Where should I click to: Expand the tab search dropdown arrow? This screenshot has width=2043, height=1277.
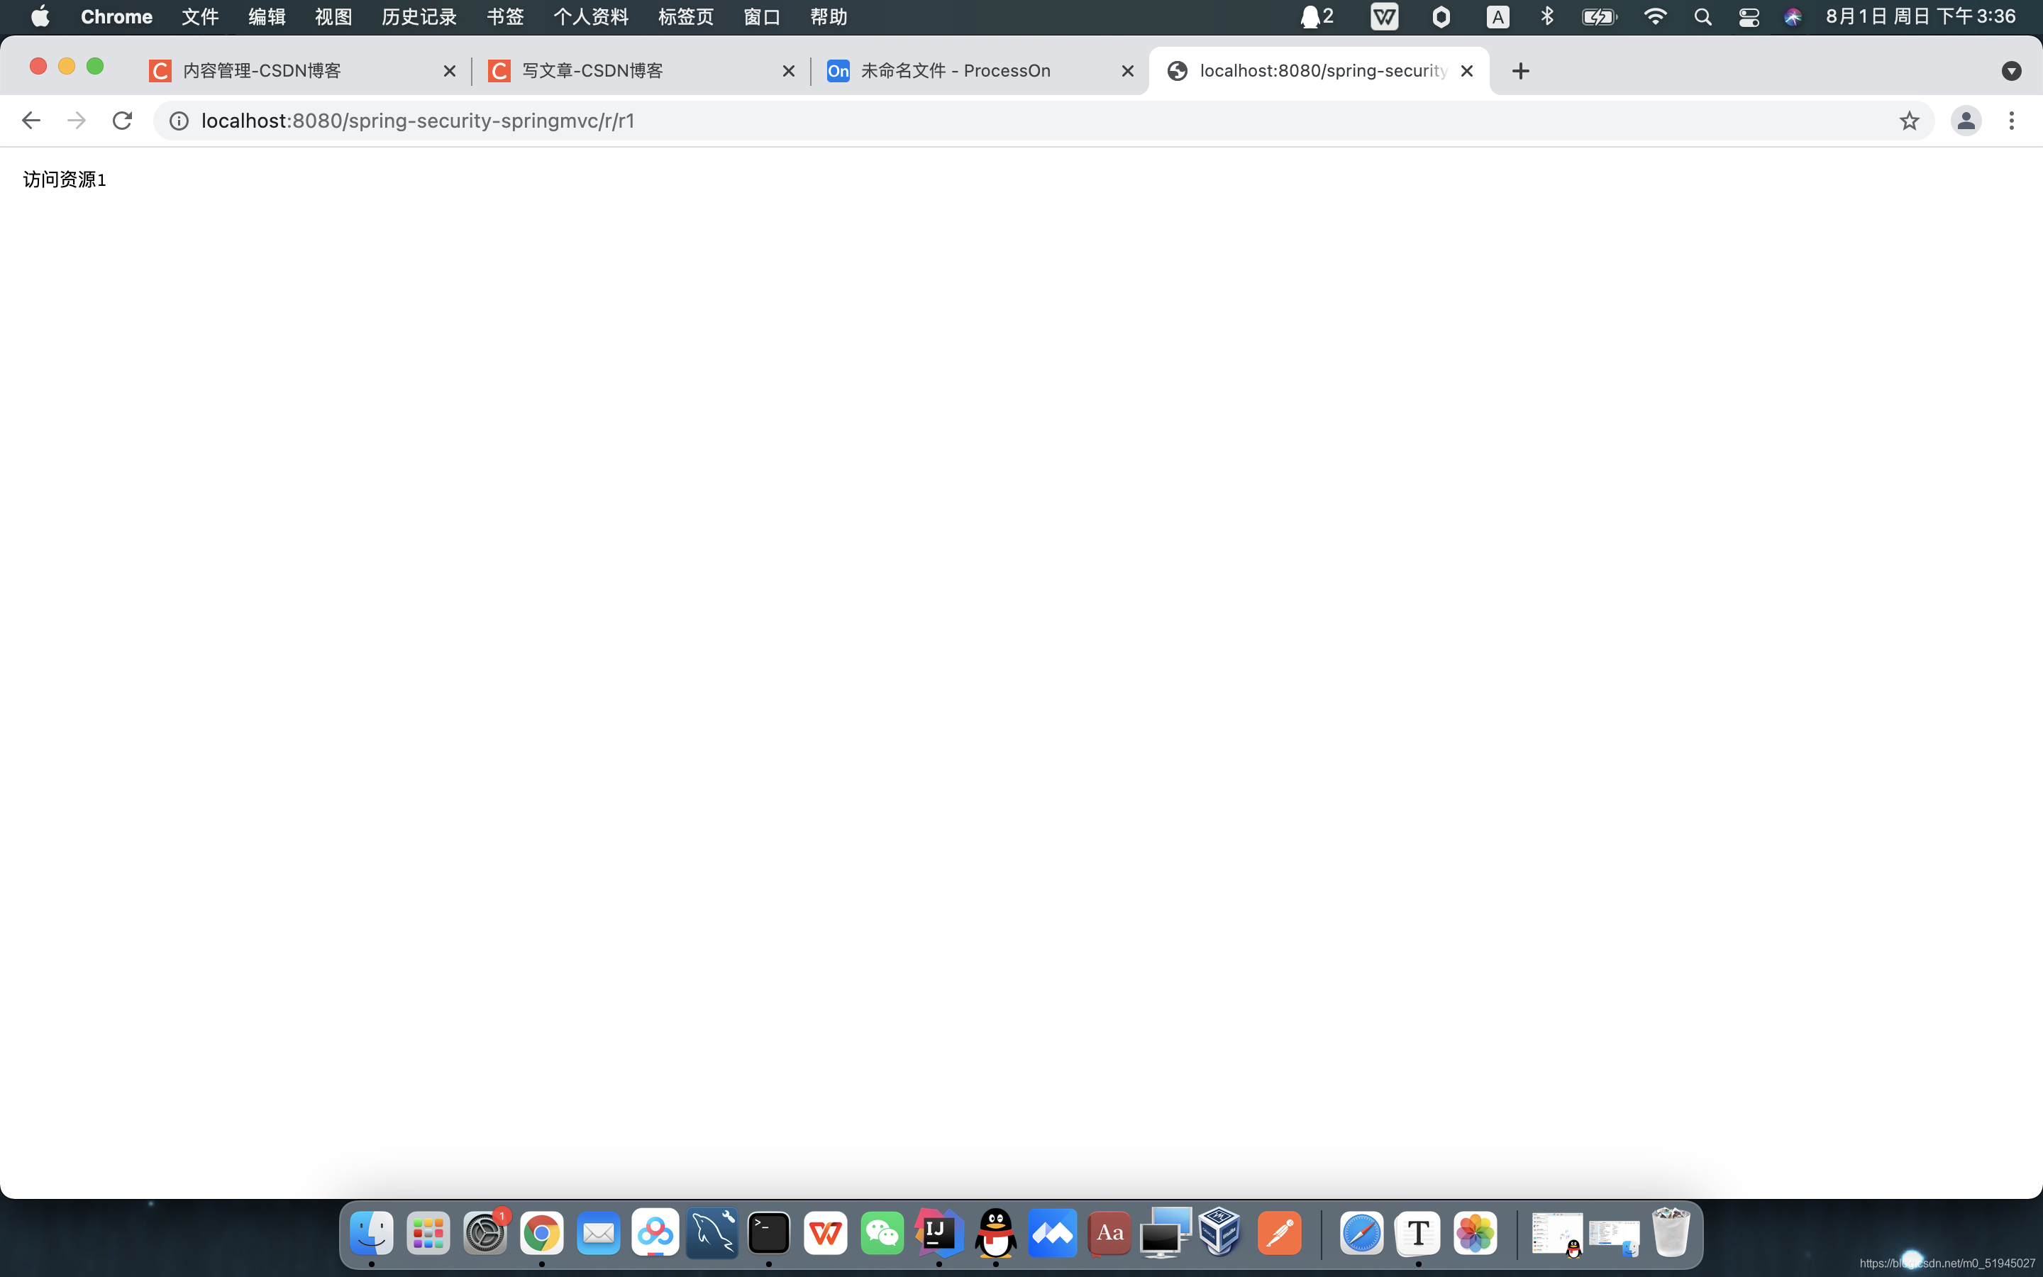point(2011,71)
